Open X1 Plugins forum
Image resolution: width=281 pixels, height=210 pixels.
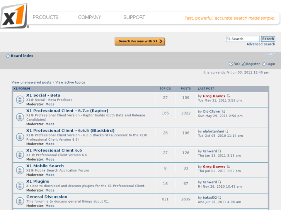[37, 181]
